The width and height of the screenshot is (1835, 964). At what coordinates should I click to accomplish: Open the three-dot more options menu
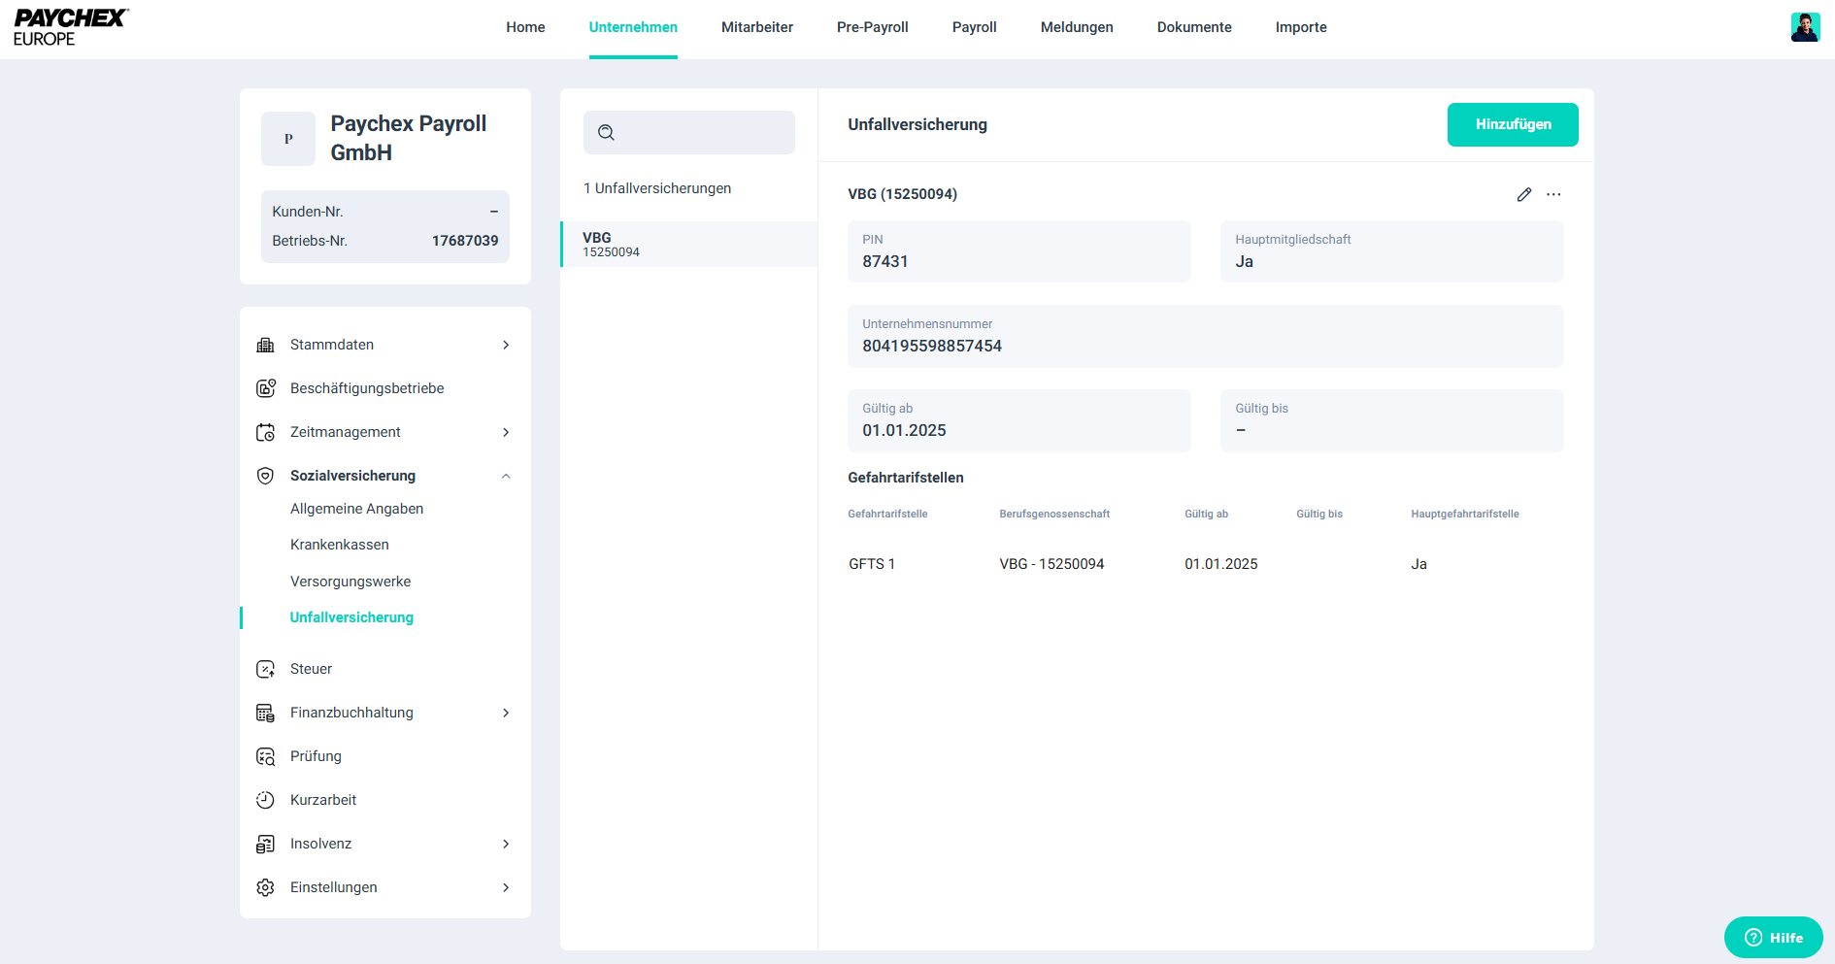(x=1553, y=194)
